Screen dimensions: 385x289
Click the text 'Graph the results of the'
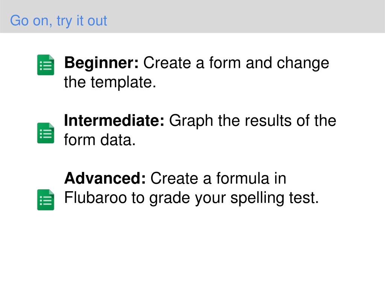253,121
